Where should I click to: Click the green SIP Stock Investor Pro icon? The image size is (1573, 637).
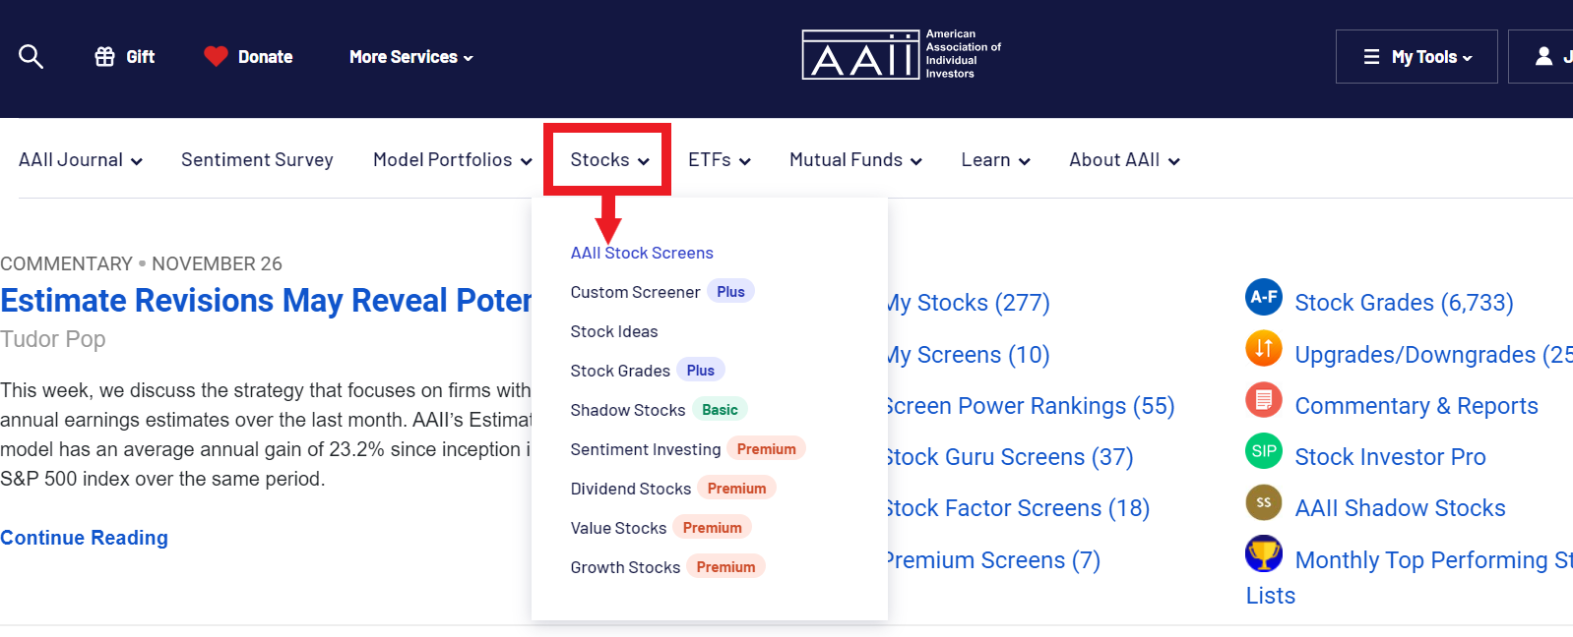(x=1264, y=451)
